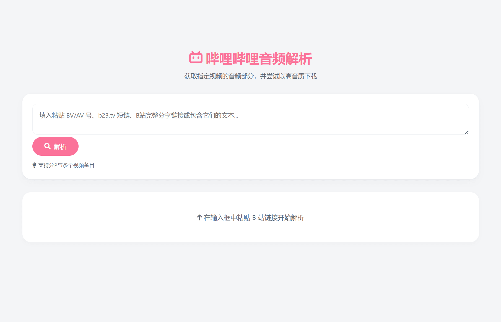Click the lightbulb tip icon
The width and height of the screenshot is (501, 322).
point(34,165)
